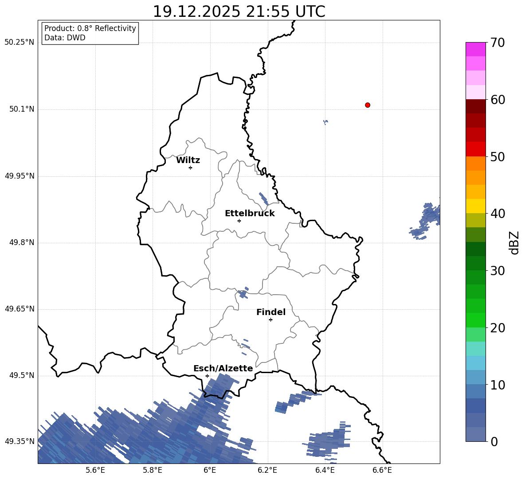Screen dimensions: 525x479
Task: Click the 49.65°N latitude label
Action: coord(19,309)
